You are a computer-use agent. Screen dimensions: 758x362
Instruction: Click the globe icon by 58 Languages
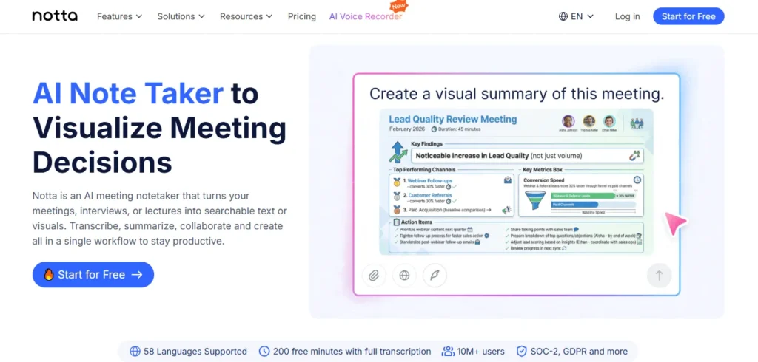135,352
